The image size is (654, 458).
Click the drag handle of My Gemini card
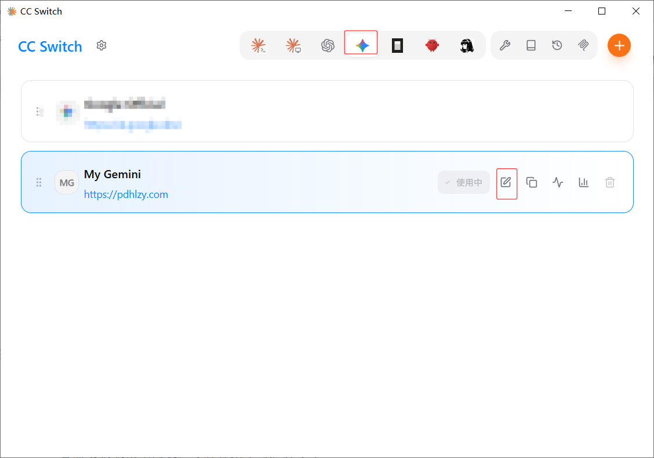[x=39, y=182]
